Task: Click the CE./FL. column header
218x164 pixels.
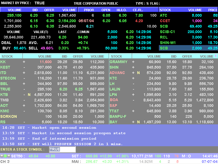Action: pyautogui.click(x=138, y=10)
